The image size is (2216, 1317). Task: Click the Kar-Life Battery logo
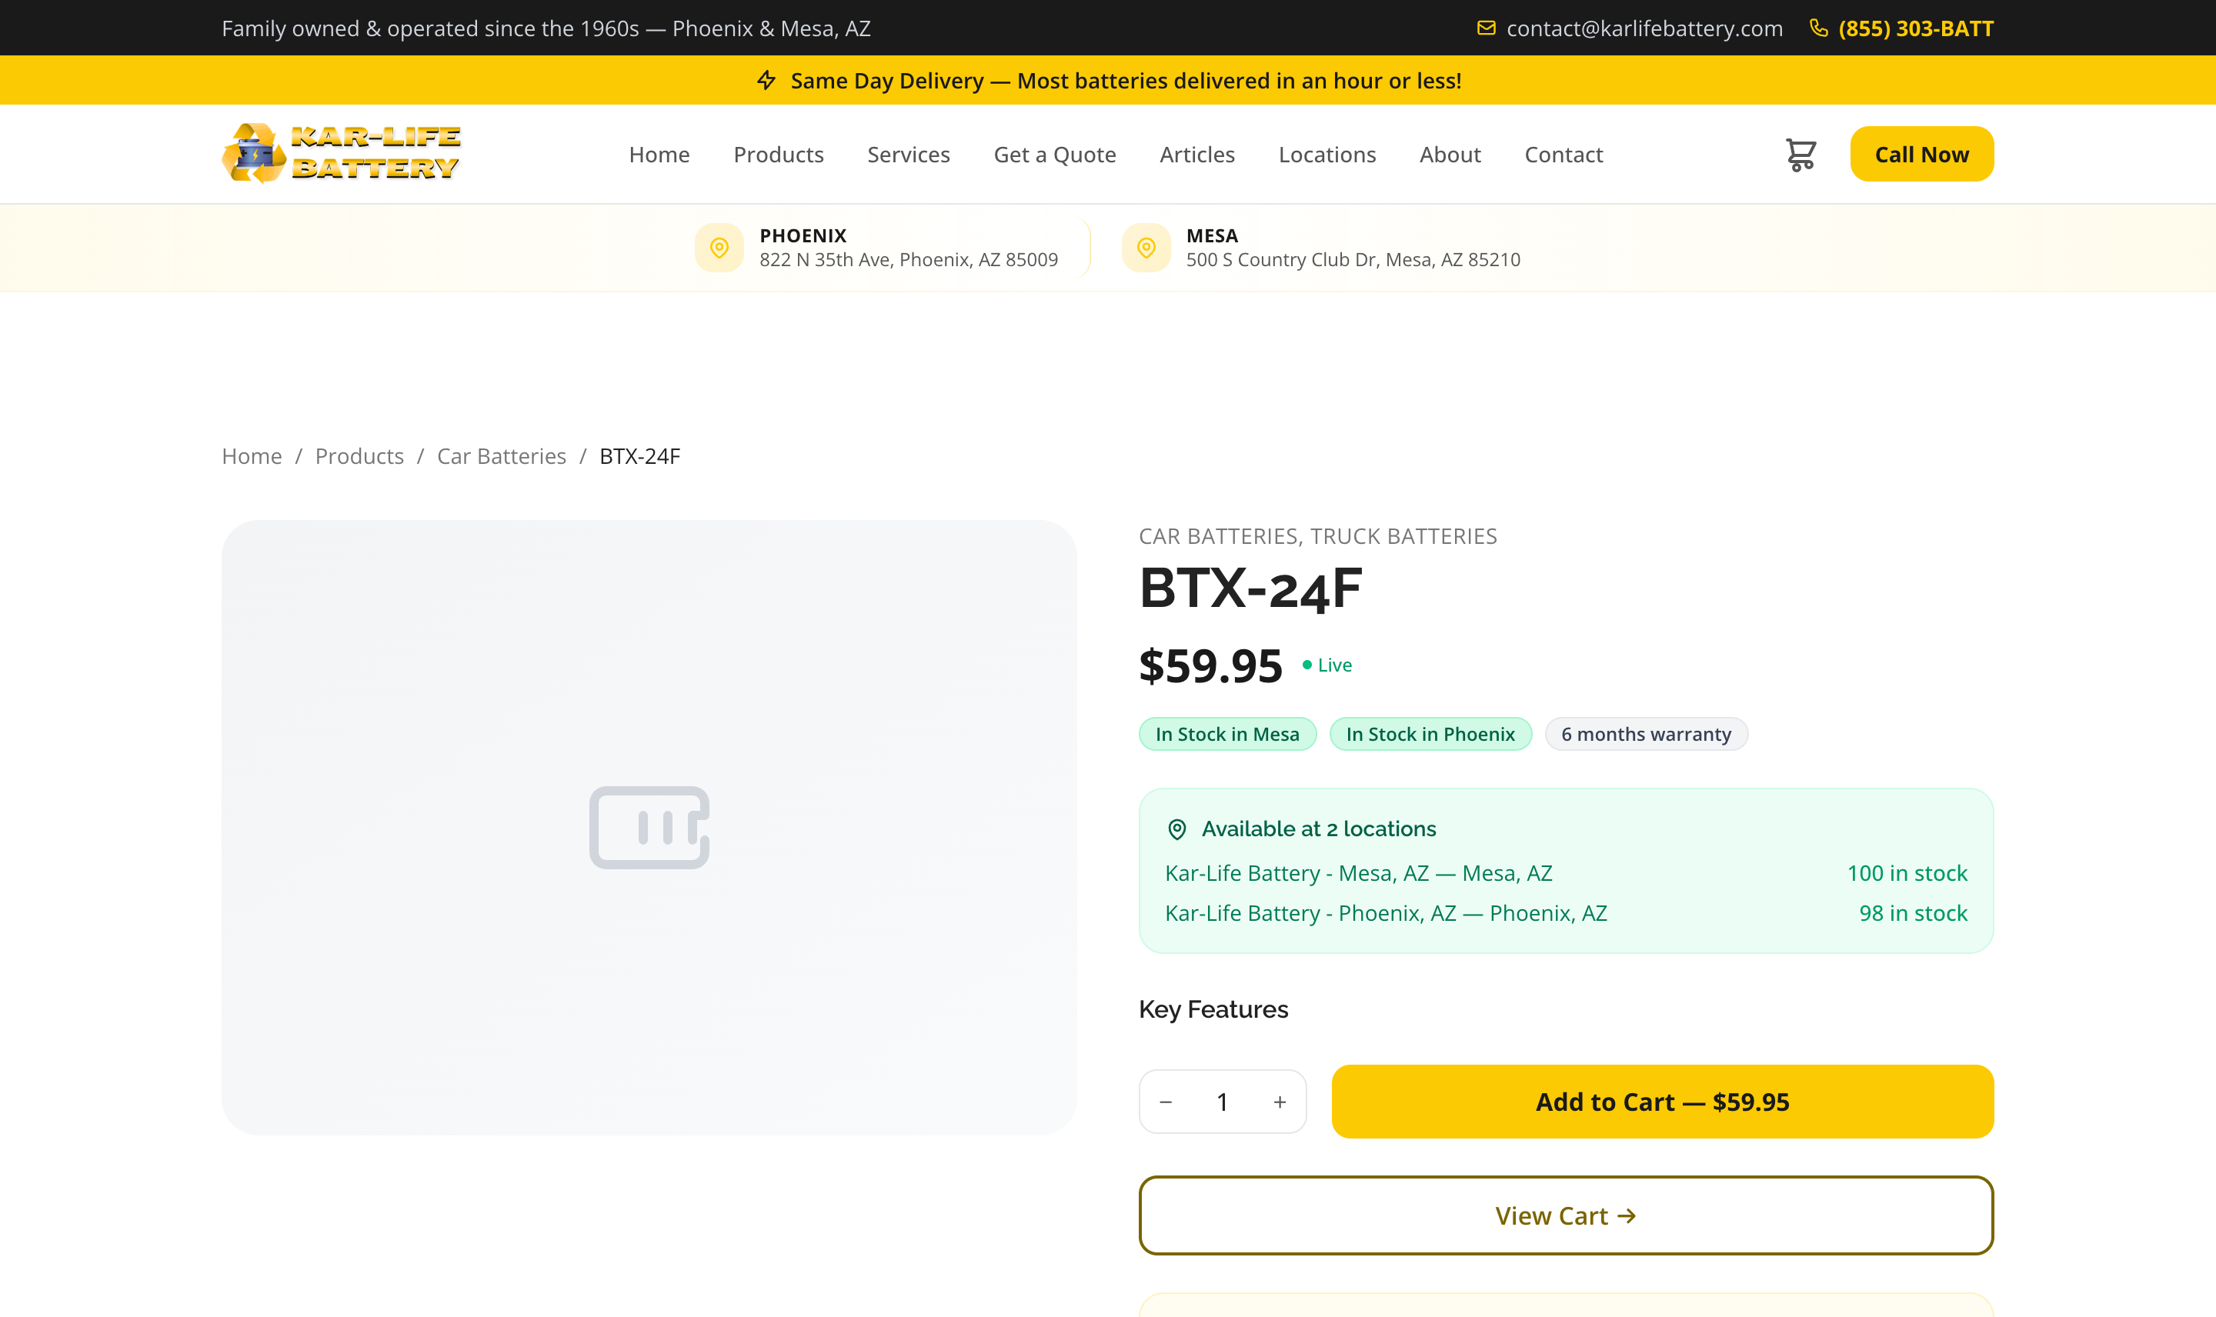click(341, 154)
